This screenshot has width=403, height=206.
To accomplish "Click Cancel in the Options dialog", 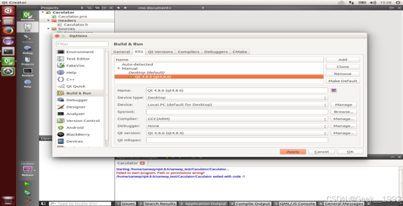I will click(x=322, y=152).
